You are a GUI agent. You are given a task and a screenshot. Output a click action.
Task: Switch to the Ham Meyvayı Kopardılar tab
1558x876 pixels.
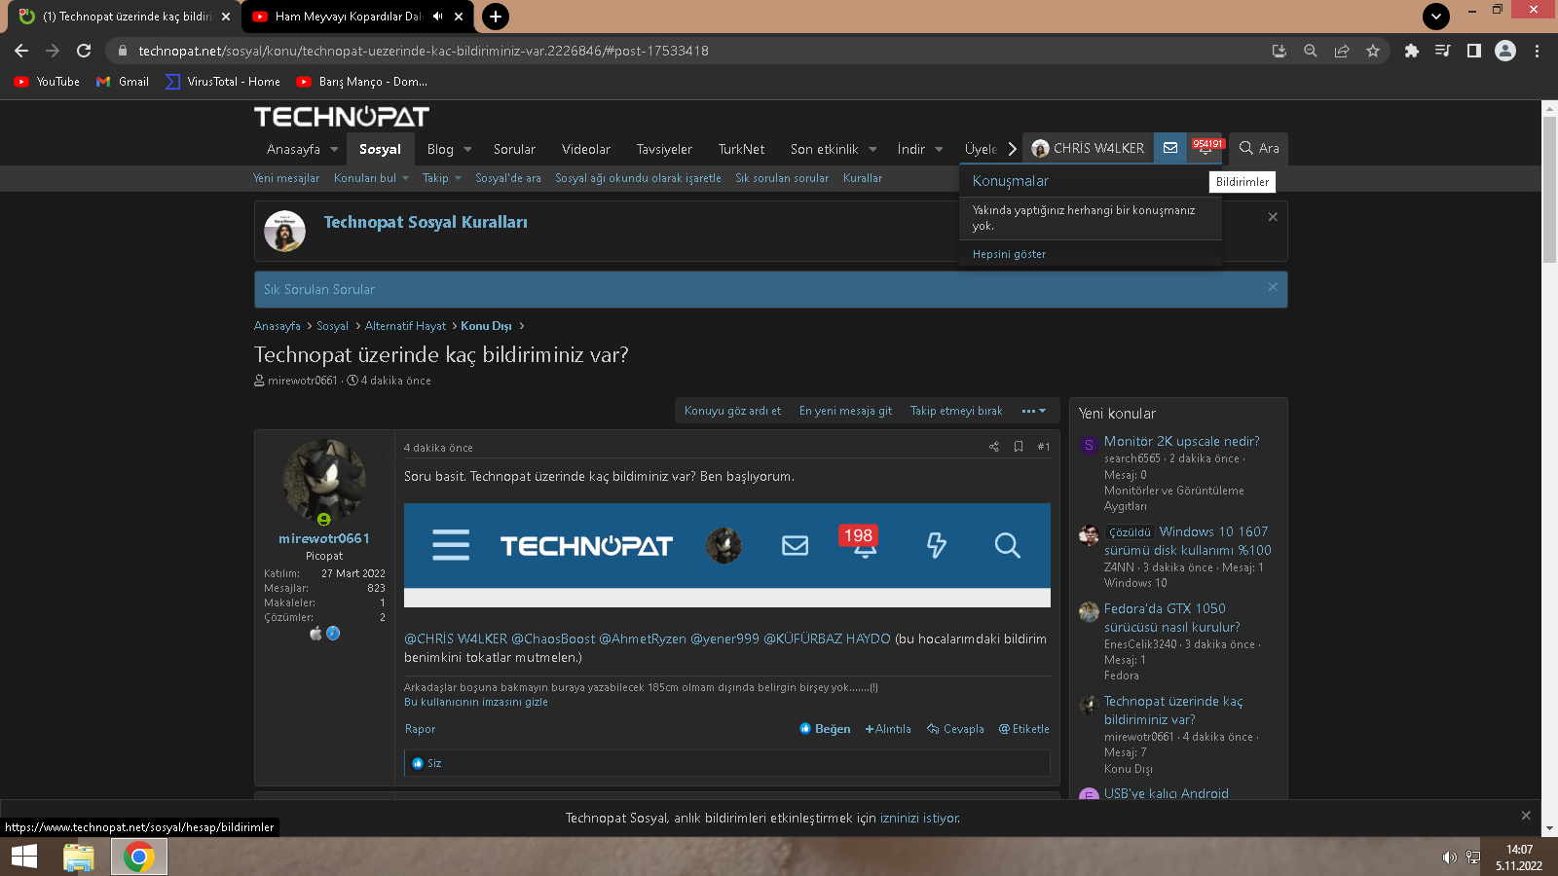348,17
